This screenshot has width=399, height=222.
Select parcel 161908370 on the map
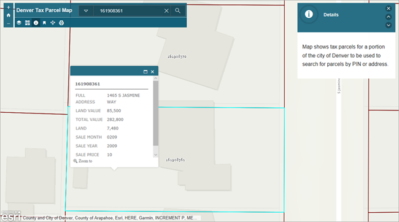click(177, 56)
